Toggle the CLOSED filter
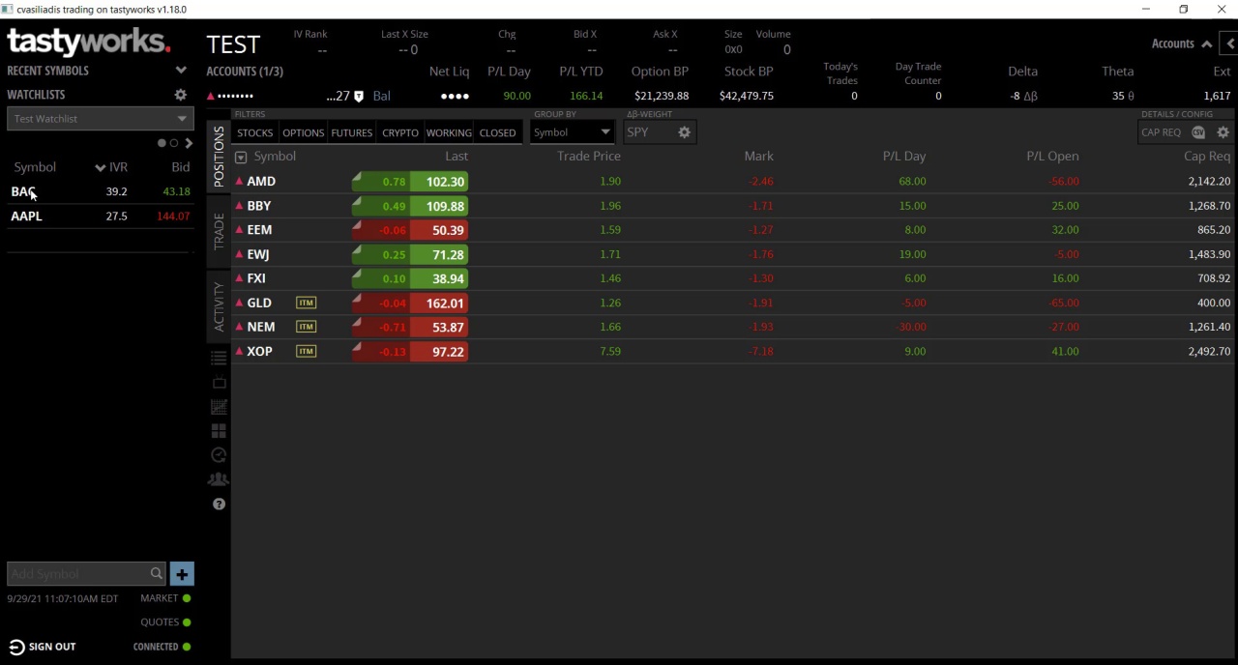Screen dimensions: 1238x665 pos(498,132)
